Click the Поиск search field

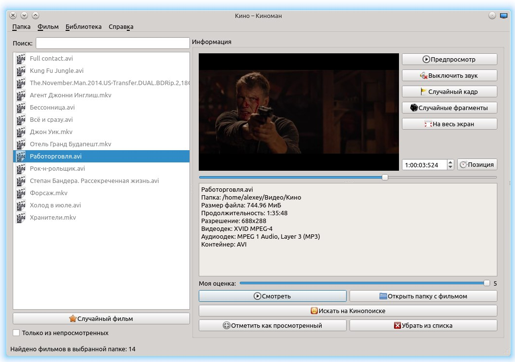(x=113, y=43)
